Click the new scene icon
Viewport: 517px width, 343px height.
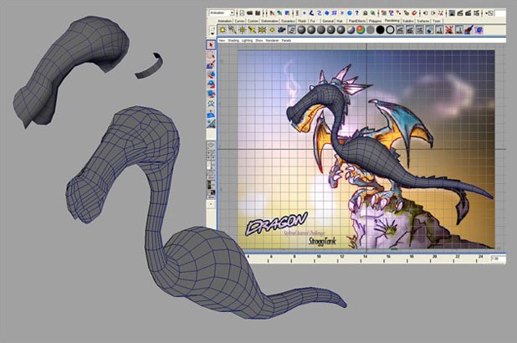pyautogui.click(x=242, y=13)
